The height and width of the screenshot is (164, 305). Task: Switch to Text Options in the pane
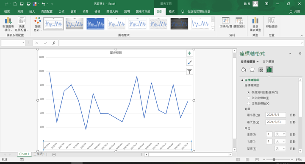[x=268, y=62]
